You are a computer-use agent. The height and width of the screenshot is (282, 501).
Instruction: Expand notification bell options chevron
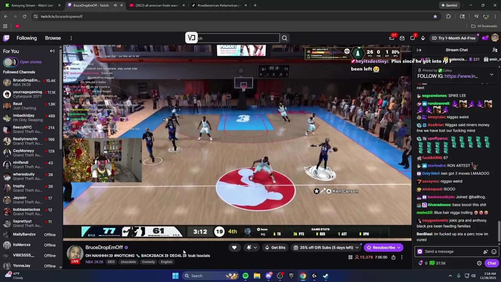click(255, 248)
